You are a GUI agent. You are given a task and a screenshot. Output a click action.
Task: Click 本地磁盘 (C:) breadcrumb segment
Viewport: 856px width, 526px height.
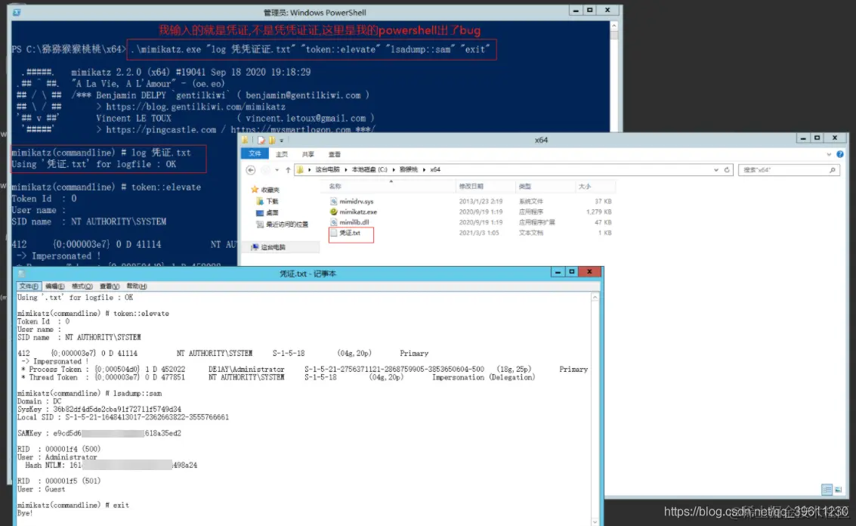369,170
